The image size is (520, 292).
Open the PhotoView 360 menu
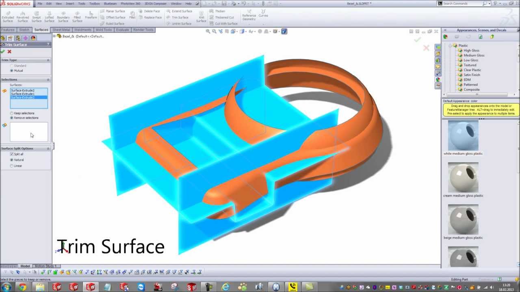pos(130,3)
